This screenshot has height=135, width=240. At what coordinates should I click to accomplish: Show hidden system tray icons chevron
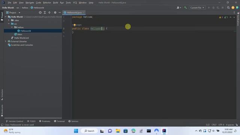(196, 131)
